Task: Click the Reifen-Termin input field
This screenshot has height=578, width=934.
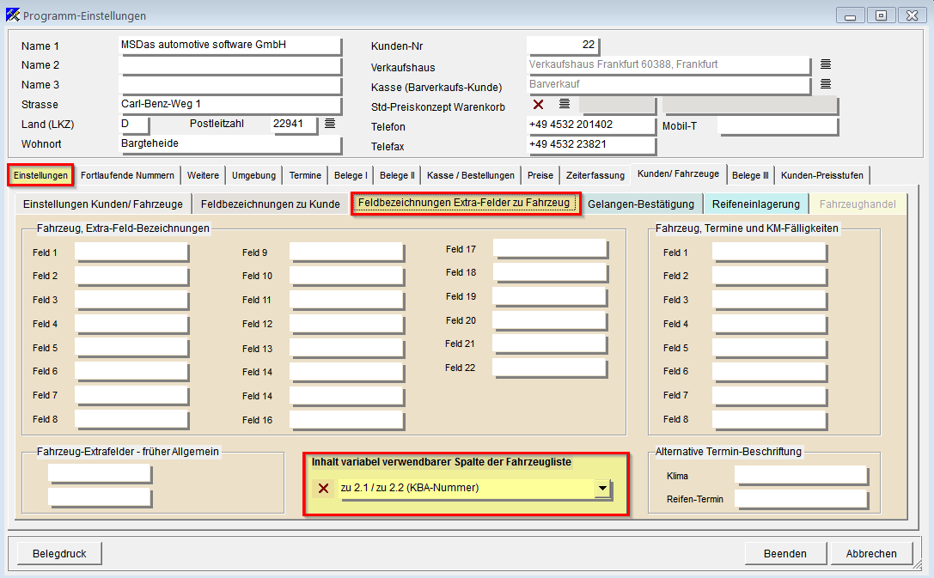Action: [x=801, y=500]
